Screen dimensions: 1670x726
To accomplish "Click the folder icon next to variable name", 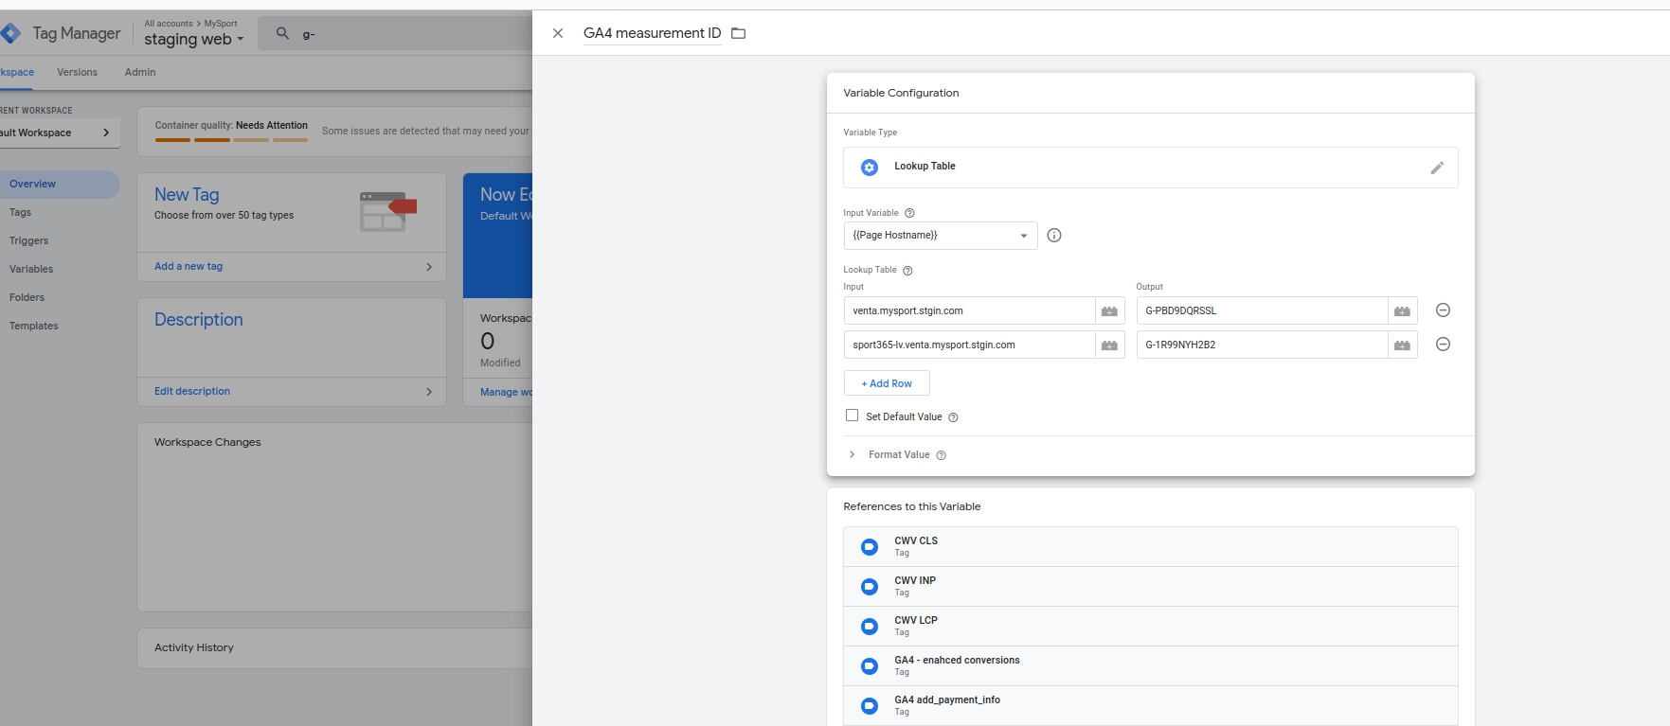I will 739,33.
